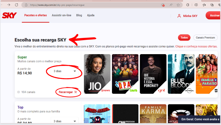The width and height of the screenshot is (221, 125).
Task: Open the Super plan 3 dias dropdown
Action: tap(64, 71)
